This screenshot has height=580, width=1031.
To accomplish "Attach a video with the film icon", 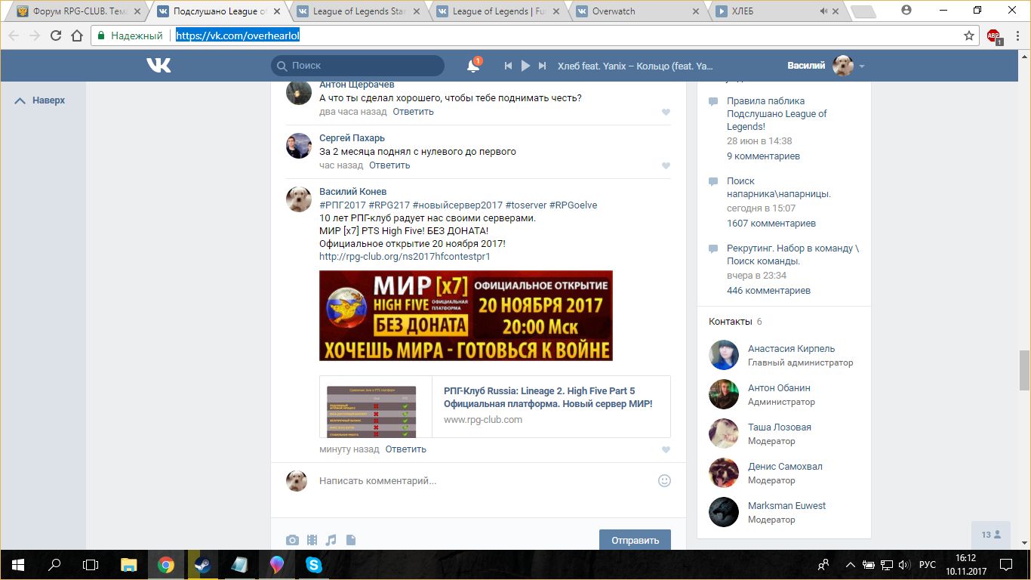I will [312, 540].
